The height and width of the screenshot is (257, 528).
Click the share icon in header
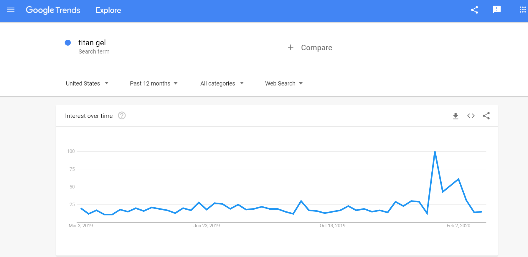point(474,10)
